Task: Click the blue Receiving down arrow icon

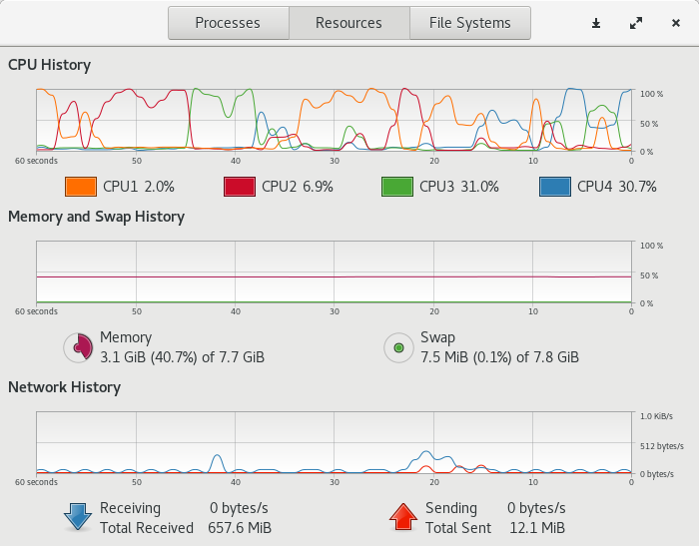Action: click(x=78, y=517)
